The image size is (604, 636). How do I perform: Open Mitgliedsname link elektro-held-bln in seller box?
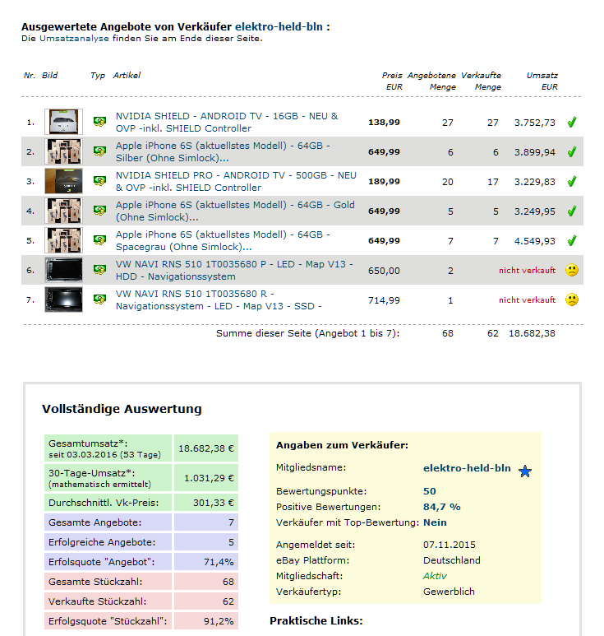(467, 468)
